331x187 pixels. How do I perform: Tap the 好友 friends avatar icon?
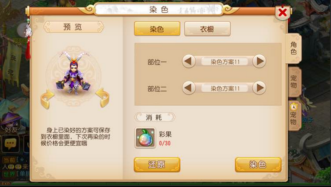(x=12, y=123)
